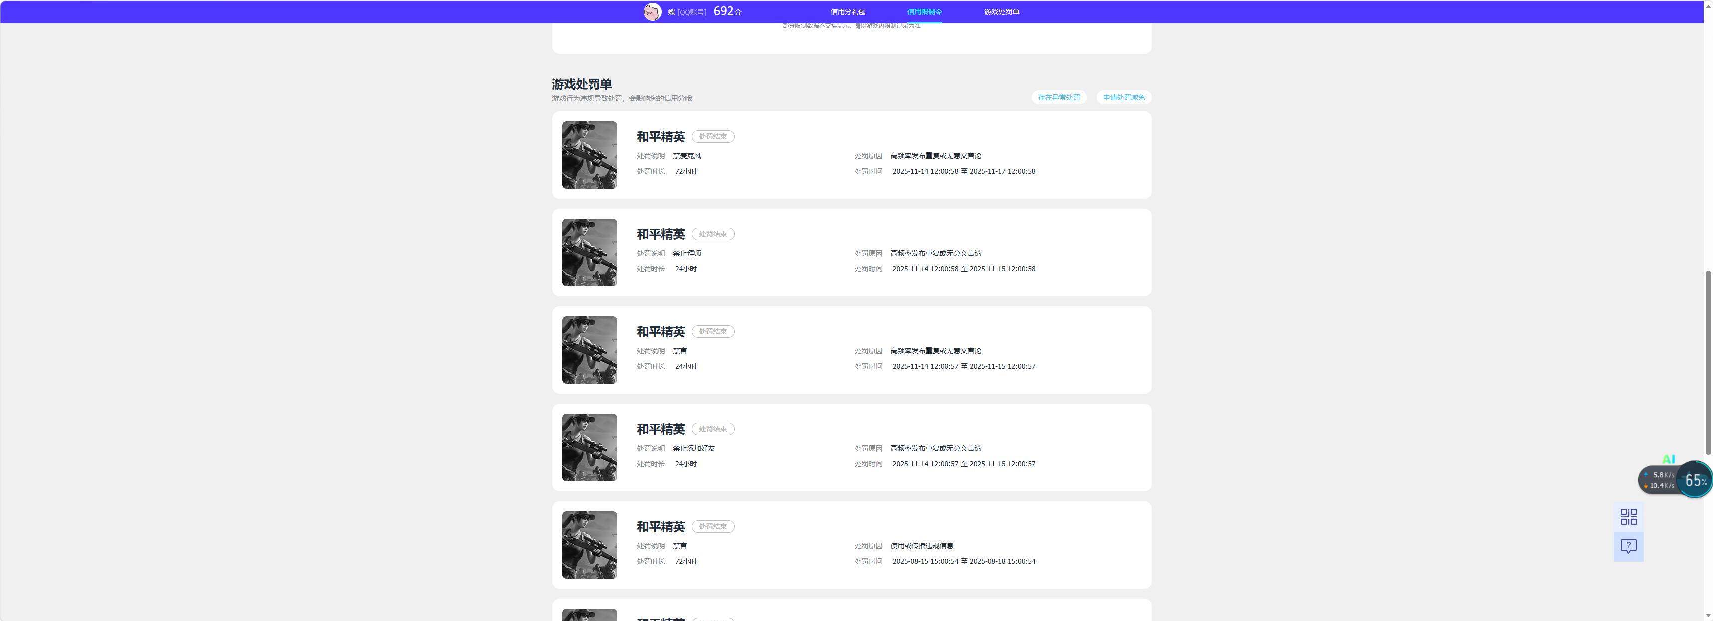Click the time range ending 2025-11-15 12:00:58

pyautogui.click(x=963, y=269)
